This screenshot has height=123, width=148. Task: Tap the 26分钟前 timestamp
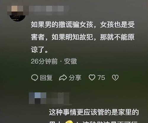pyautogui.click(x=44, y=61)
